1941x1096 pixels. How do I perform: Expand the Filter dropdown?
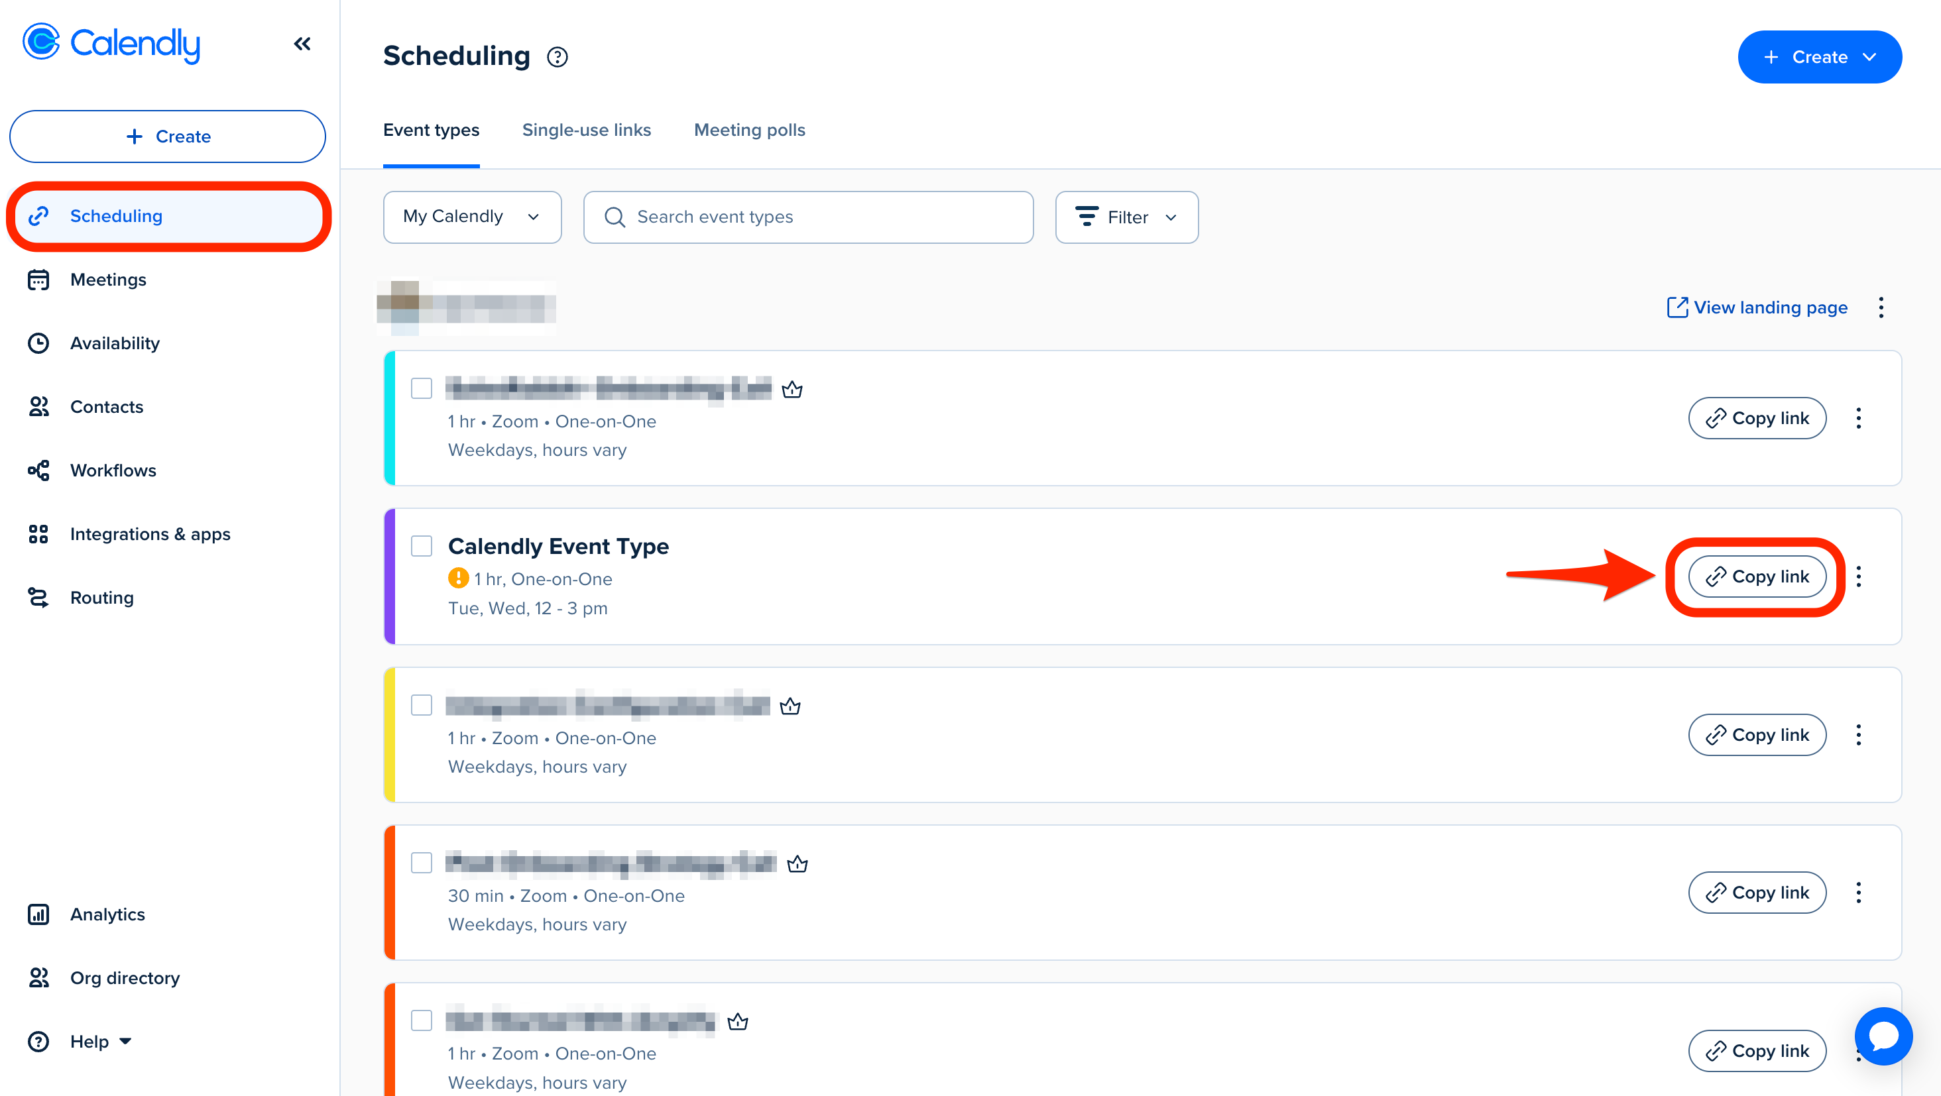click(x=1126, y=217)
